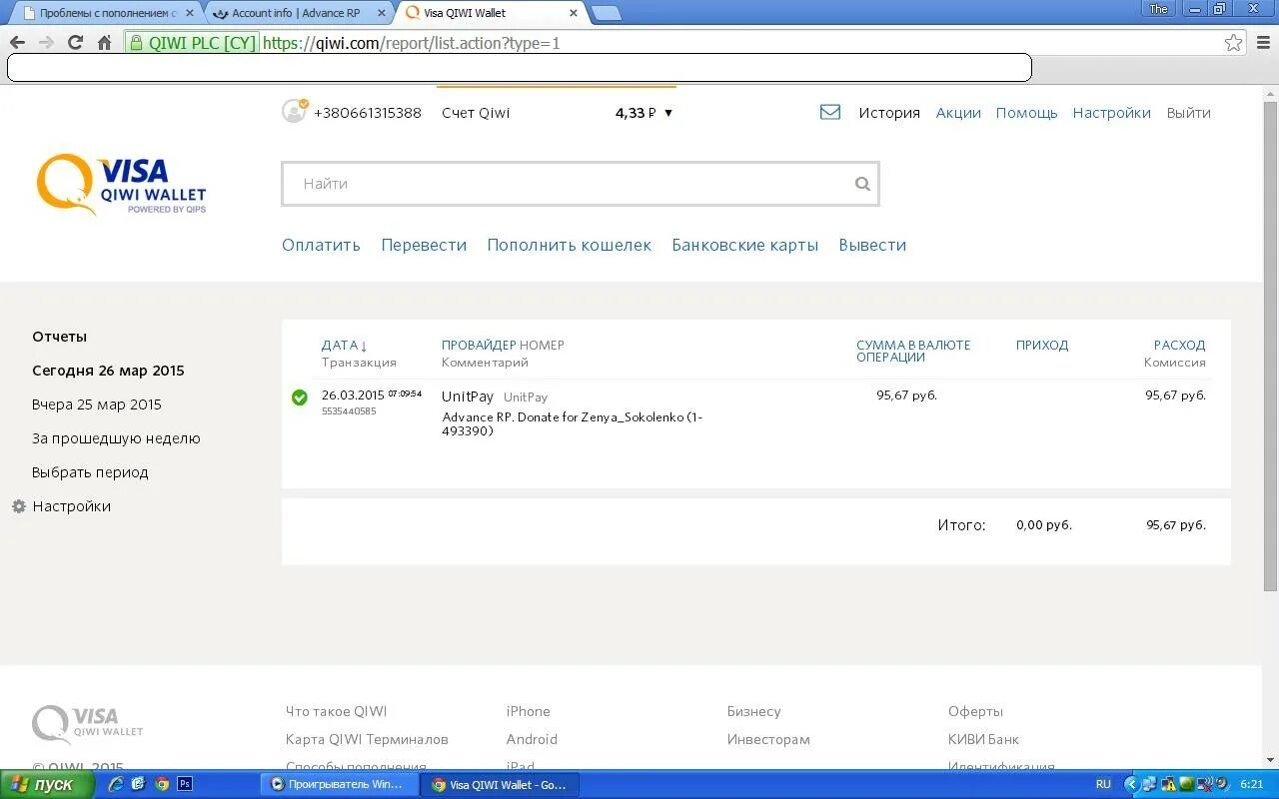Open messages envelope icon
1279x799 pixels.
click(830, 113)
